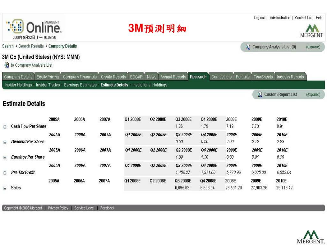Click Cash Flow value 8.91
Screen dimensions: 327x245
tap(280, 126)
